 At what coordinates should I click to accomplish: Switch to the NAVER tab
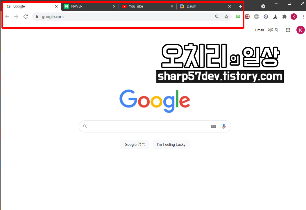[90, 6]
